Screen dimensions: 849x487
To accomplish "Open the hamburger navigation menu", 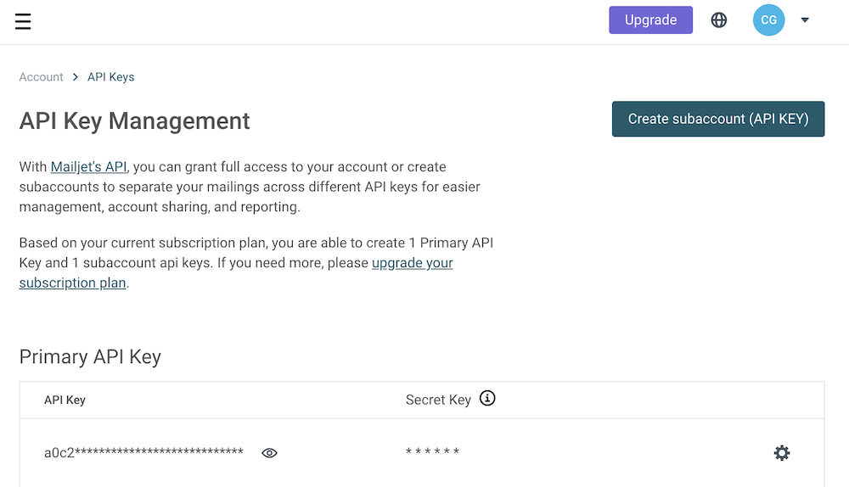I will [23, 21].
